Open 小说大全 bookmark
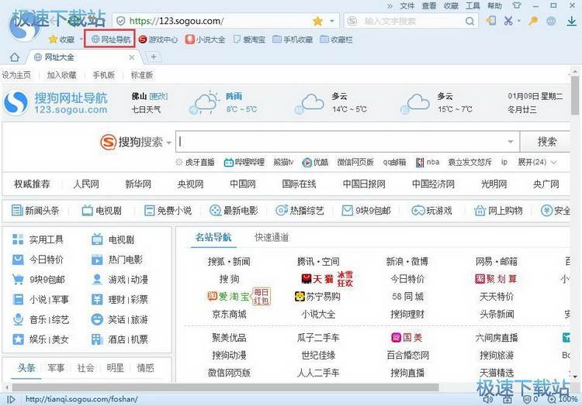 click(206, 40)
